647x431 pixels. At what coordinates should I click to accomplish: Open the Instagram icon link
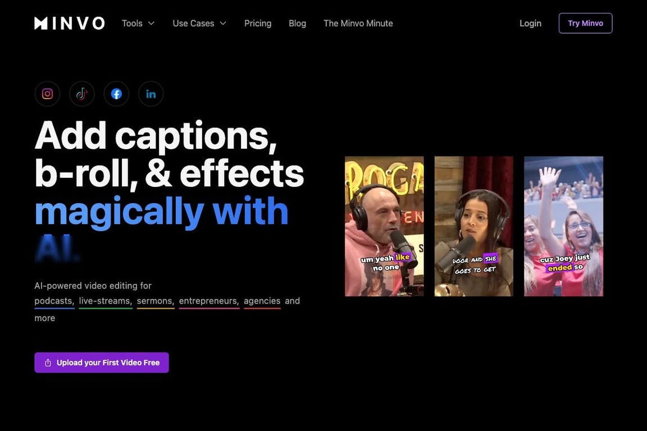[x=47, y=94]
